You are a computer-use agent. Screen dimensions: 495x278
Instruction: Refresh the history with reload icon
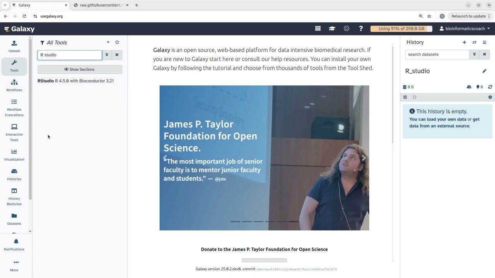pyautogui.click(x=490, y=87)
